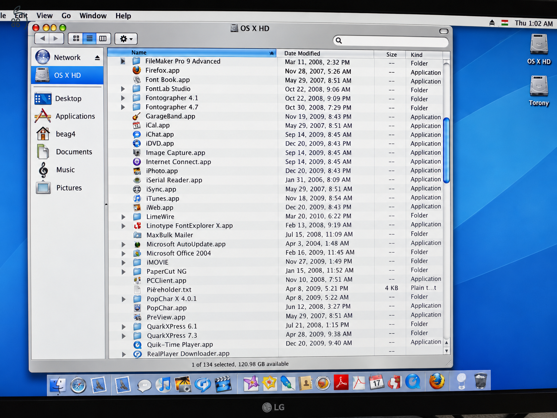Open OS X HD drive on desktop

pyautogui.click(x=539, y=49)
